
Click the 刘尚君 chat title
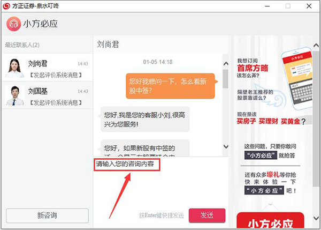(x=108, y=44)
